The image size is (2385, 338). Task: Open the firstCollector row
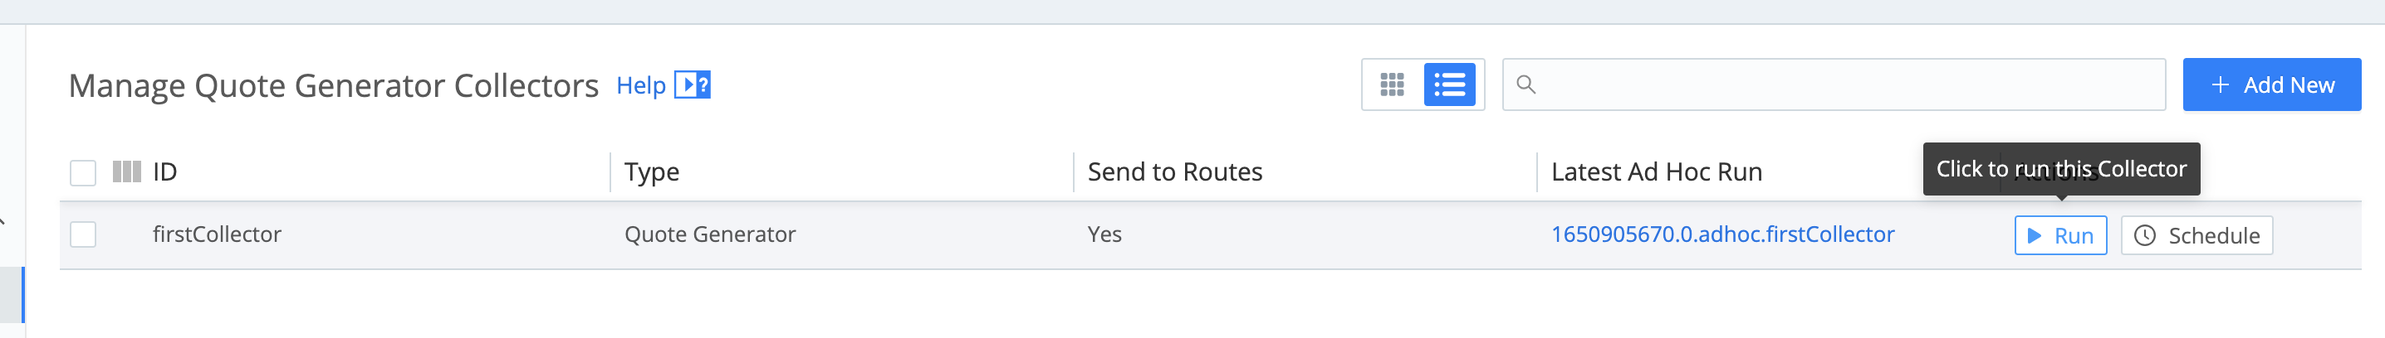click(x=217, y=234)
